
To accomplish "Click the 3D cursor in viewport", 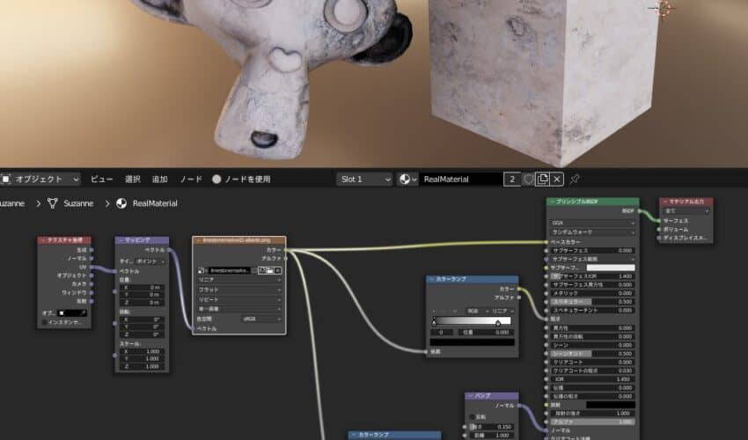I will tap(664, 8).
